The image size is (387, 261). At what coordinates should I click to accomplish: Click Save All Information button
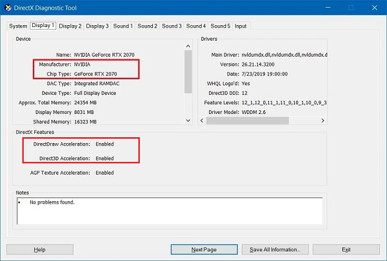pyautogui.click(x=275, y=249)
